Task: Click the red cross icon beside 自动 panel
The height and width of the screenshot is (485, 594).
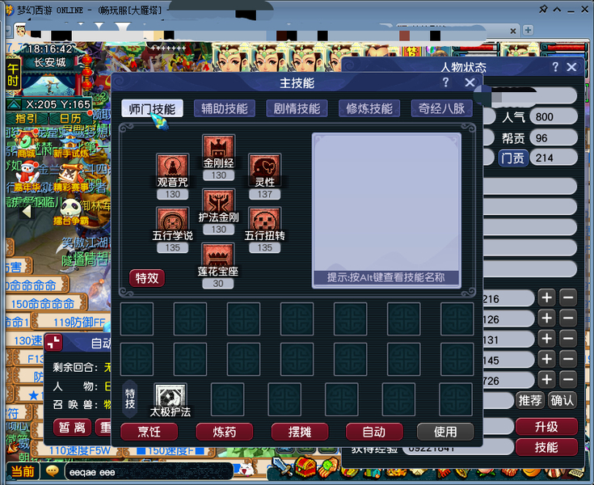Action: [x=54, y=343]
